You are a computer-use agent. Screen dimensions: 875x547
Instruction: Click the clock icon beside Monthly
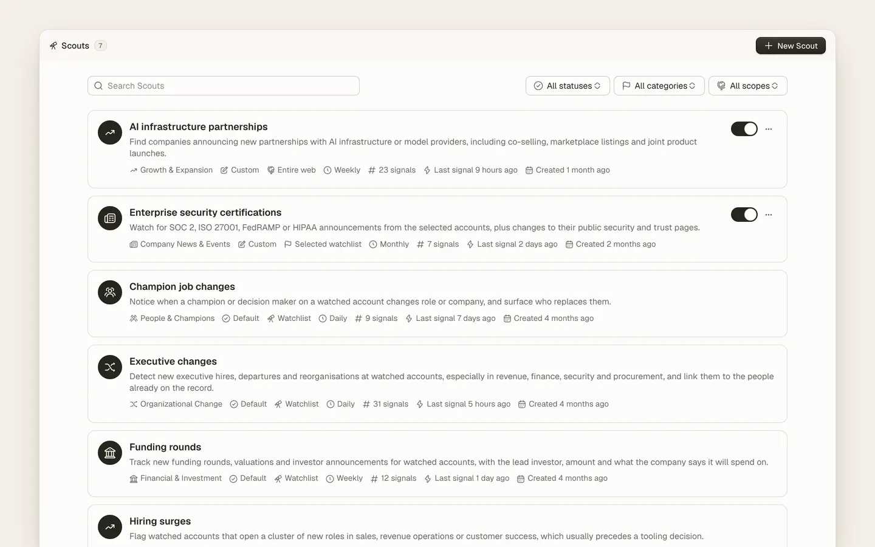[x=373, y=244]
